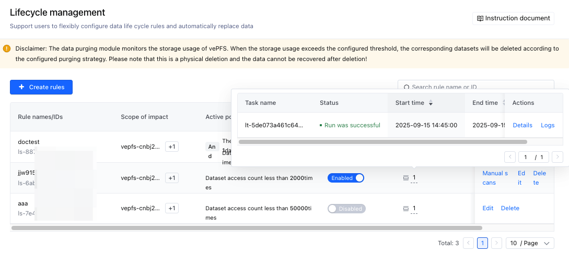Click the page number field in task popup
The image size is (569, 253).
coord(526,157)
